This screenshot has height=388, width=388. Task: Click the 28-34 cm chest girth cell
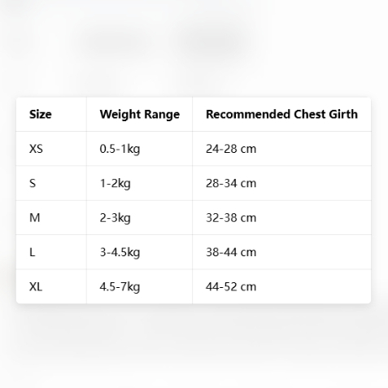point(281,183)
